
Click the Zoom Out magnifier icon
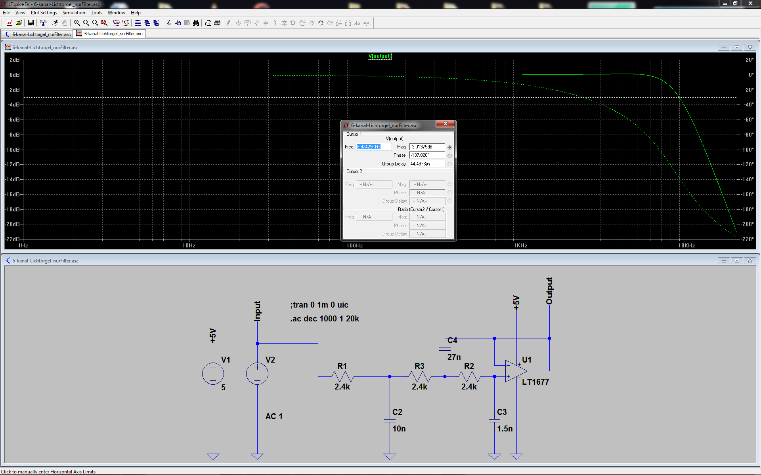[95, 23]
